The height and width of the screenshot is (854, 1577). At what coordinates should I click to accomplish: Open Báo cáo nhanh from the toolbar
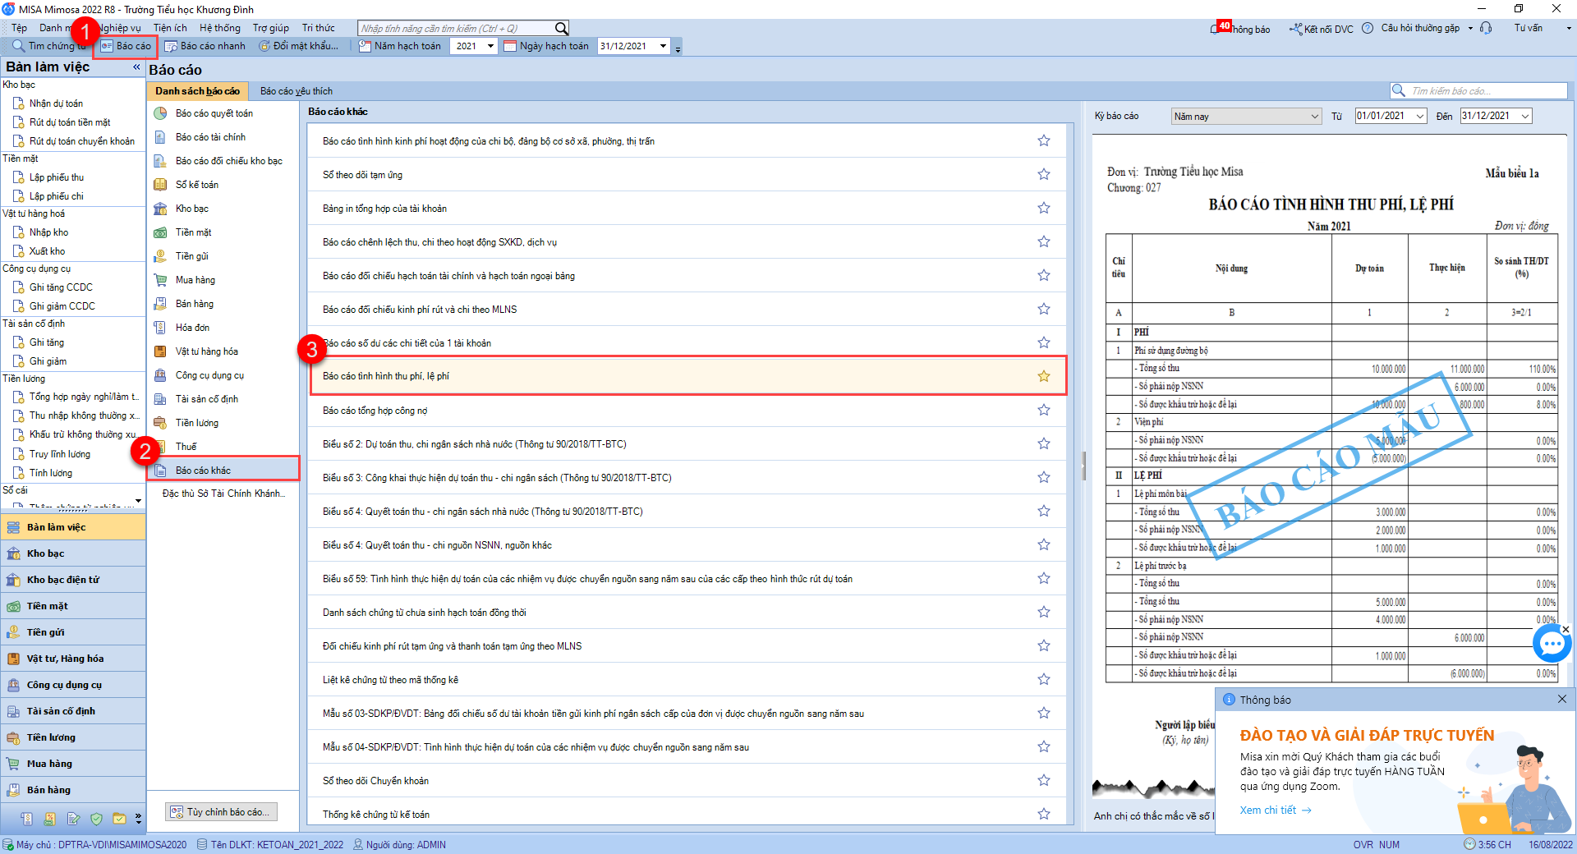[205, 46]
